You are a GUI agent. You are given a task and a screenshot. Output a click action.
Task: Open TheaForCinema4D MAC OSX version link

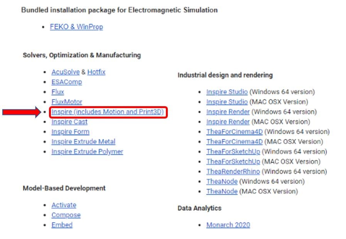[x=235, y=142]
